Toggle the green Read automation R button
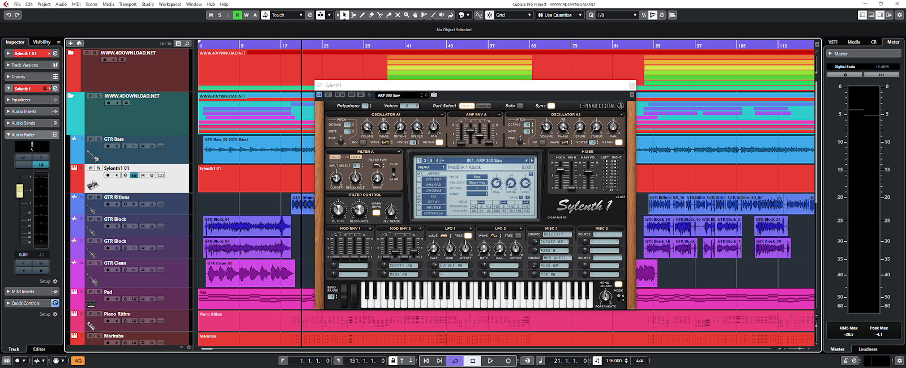The width and height of the screenshot is (906, 368). pos(237,15)
